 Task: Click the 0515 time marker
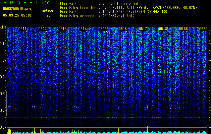(x=103, y=29)
